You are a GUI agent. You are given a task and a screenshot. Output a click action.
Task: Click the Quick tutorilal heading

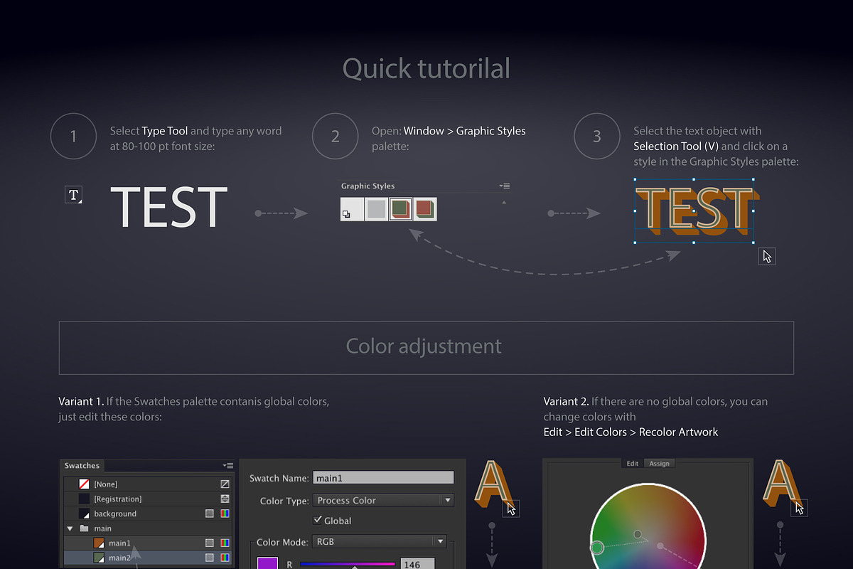coord(426,68)
